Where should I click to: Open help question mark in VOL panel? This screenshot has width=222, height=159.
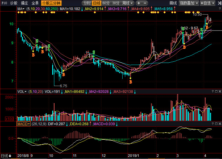point(213,91)
